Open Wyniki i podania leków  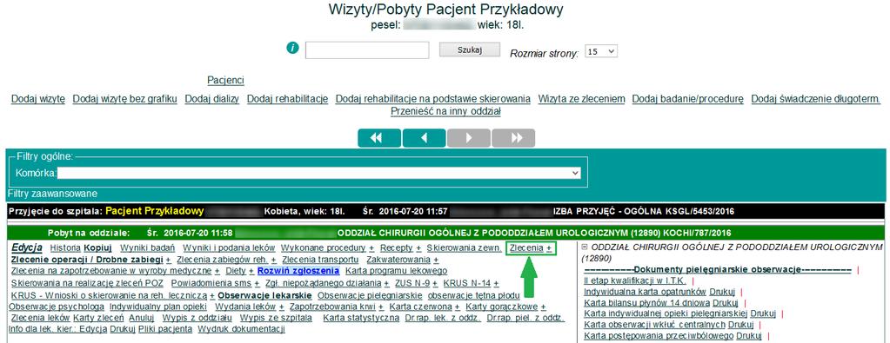[229, 247]
